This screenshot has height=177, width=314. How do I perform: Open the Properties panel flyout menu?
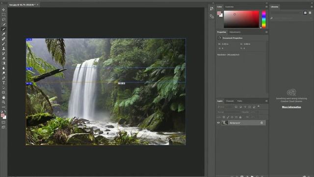266,32
